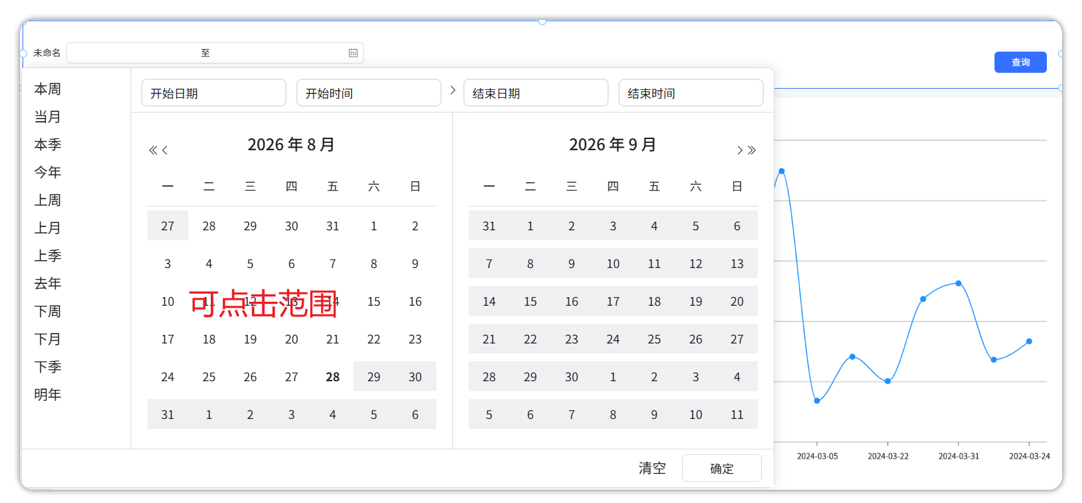Pick day 9 in the August 2026 panel

coord(415,263)
